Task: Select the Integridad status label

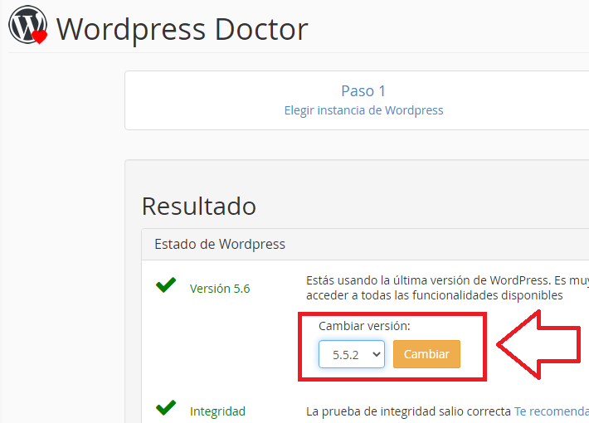Action: pyautogui.click(x=217, y=411)
